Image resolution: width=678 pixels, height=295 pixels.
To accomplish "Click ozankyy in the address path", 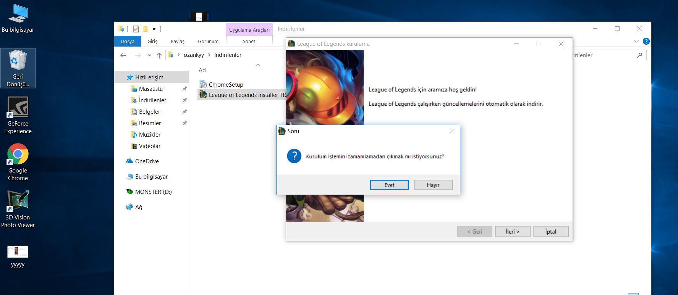I will tap(194, 55).
